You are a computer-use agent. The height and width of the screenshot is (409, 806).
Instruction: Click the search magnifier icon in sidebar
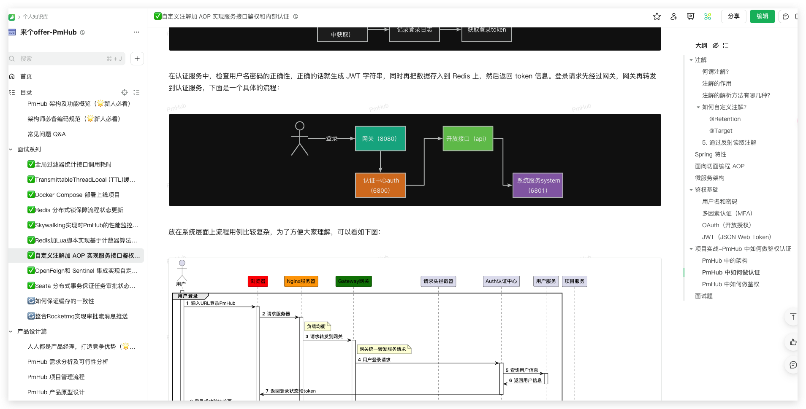click(12, 59)
